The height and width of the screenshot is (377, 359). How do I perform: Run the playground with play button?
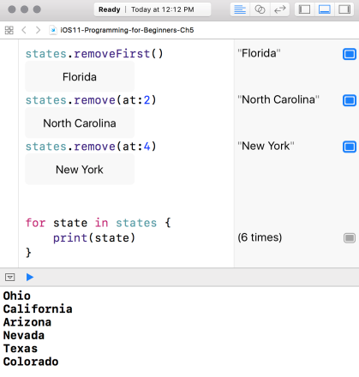[x=30, y=277]
